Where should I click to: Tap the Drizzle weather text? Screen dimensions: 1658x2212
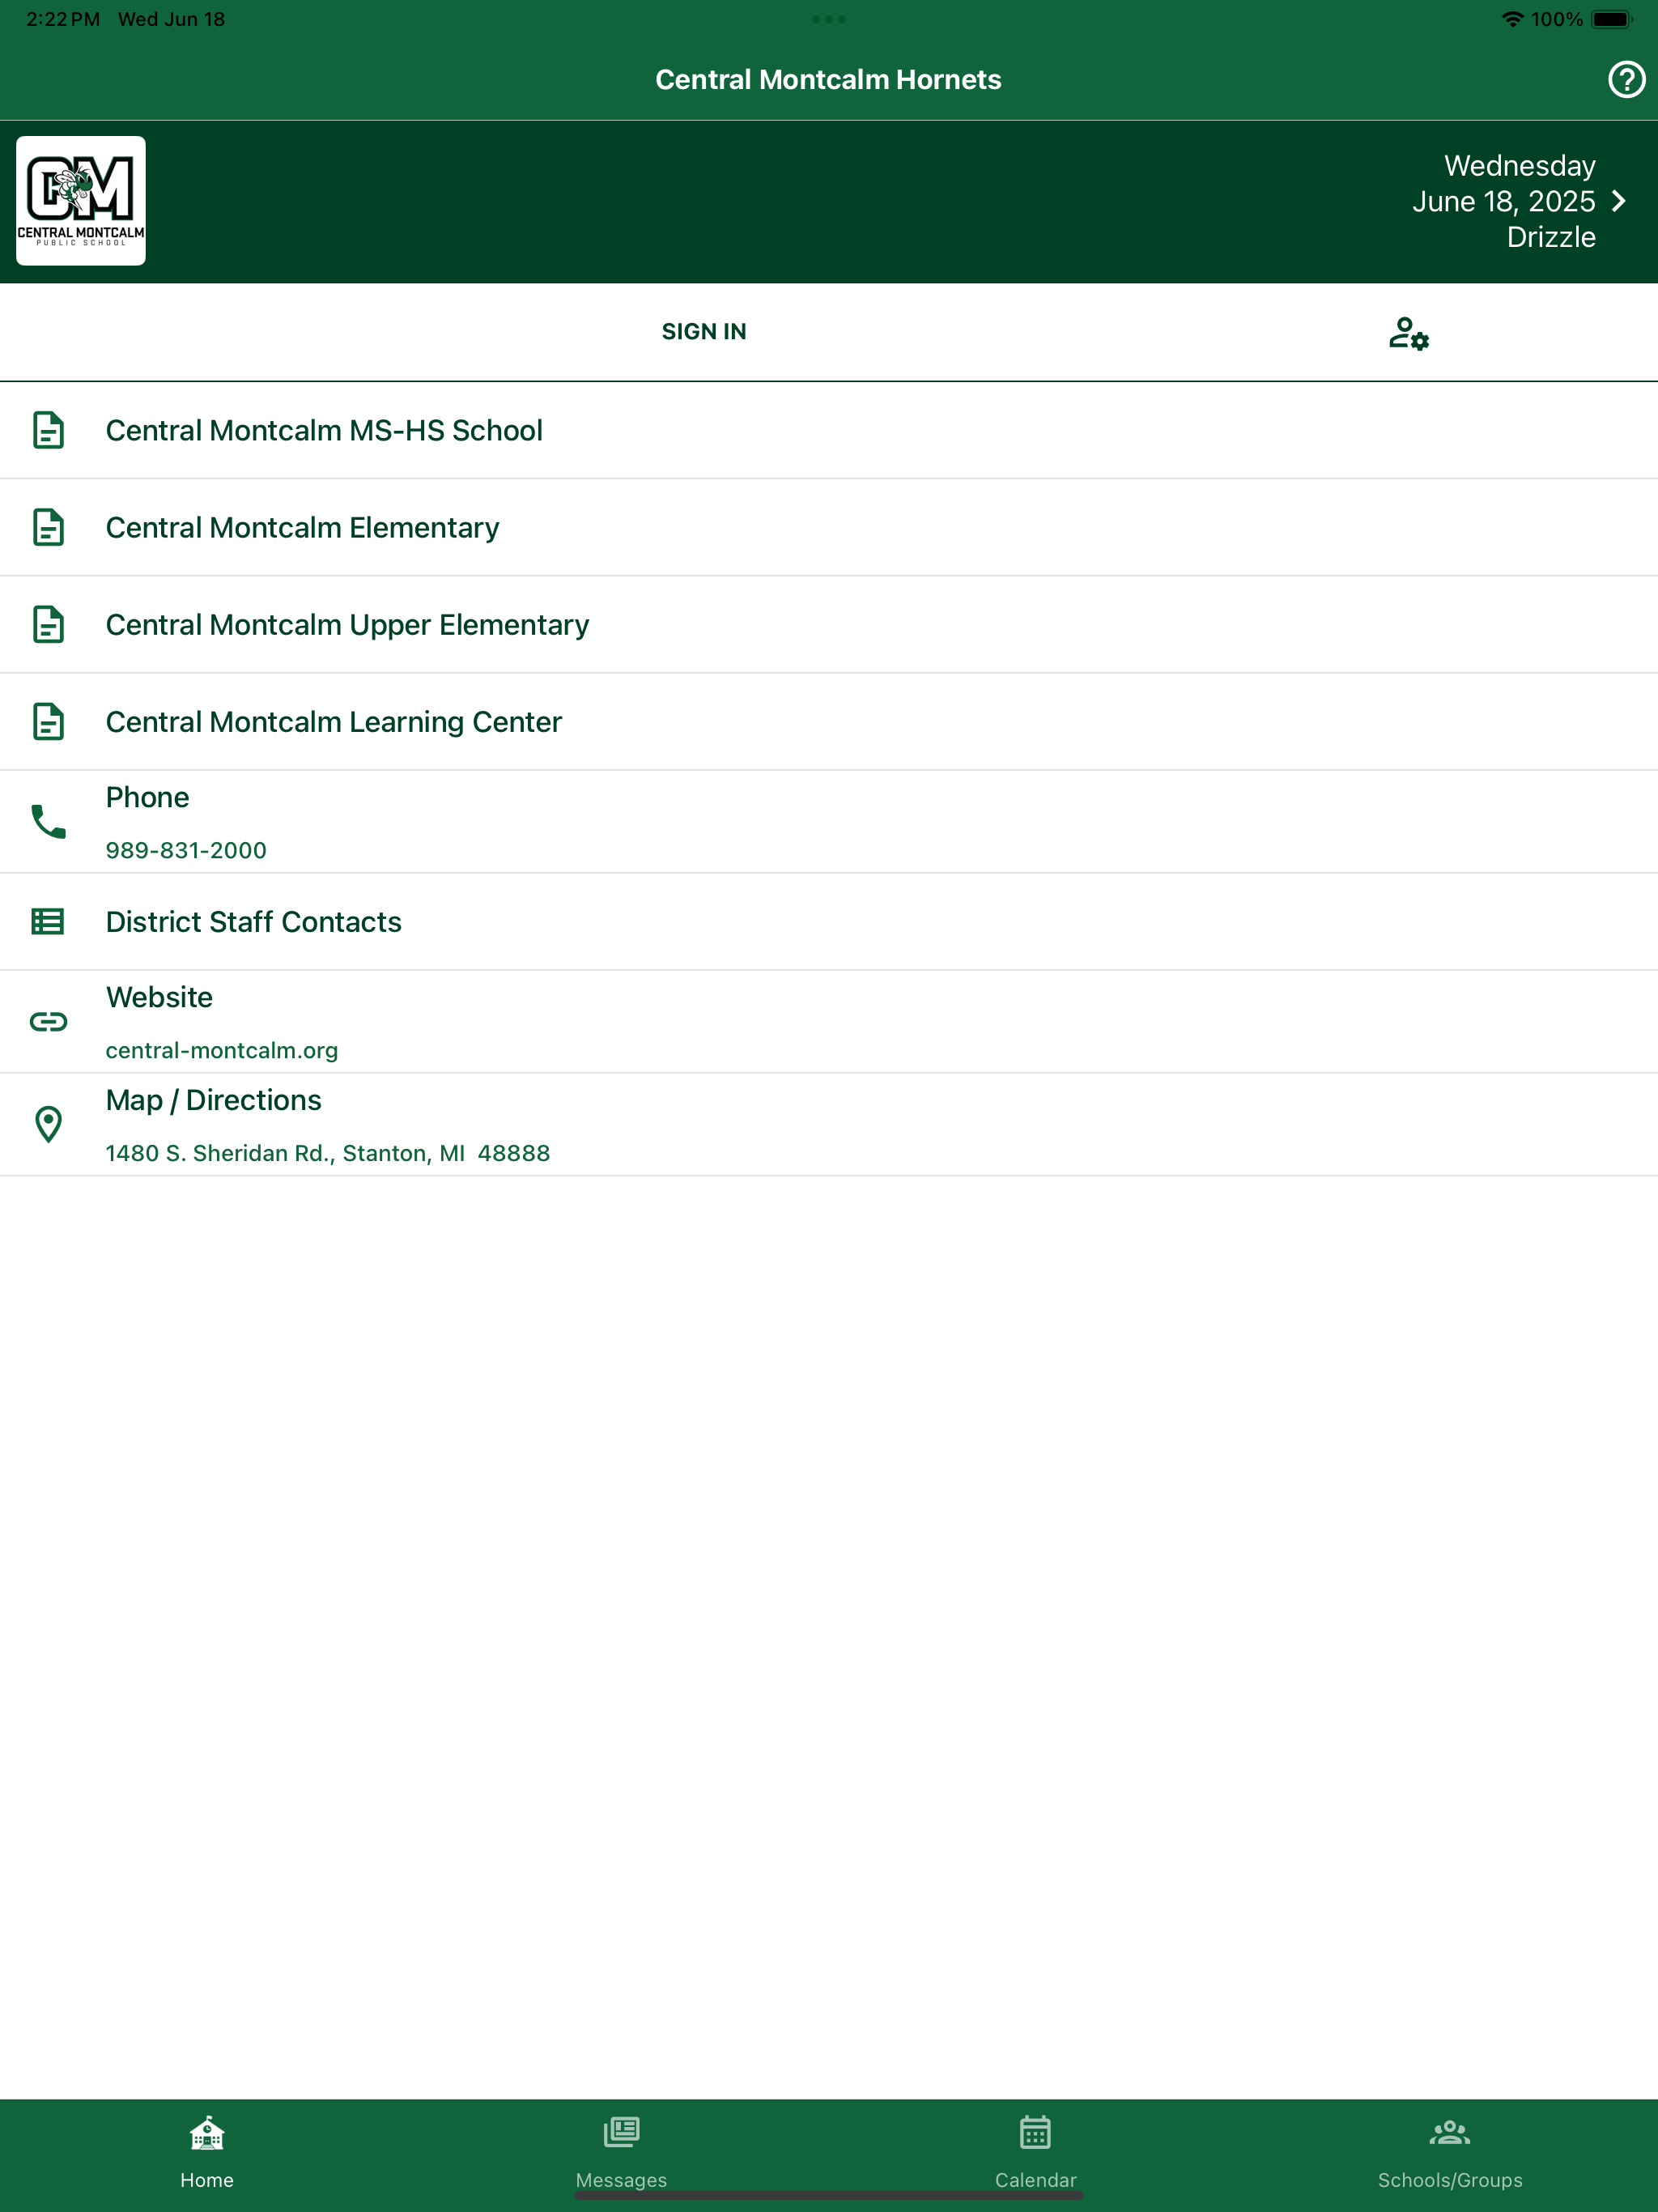pyautogui.click(x=1551, y=237)
